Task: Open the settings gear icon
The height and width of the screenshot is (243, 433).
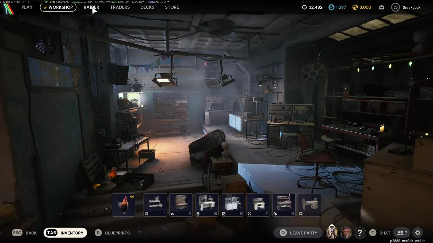Action: [x=418, y=233]
